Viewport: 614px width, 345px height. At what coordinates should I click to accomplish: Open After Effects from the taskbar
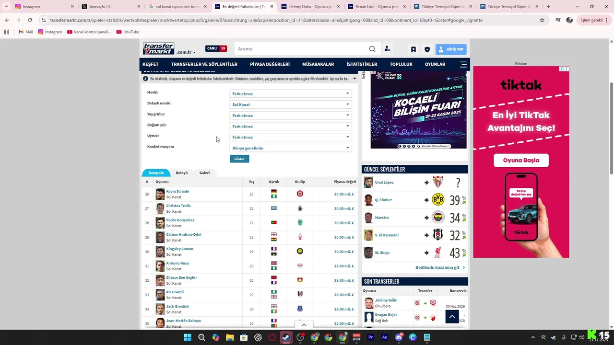384,337
